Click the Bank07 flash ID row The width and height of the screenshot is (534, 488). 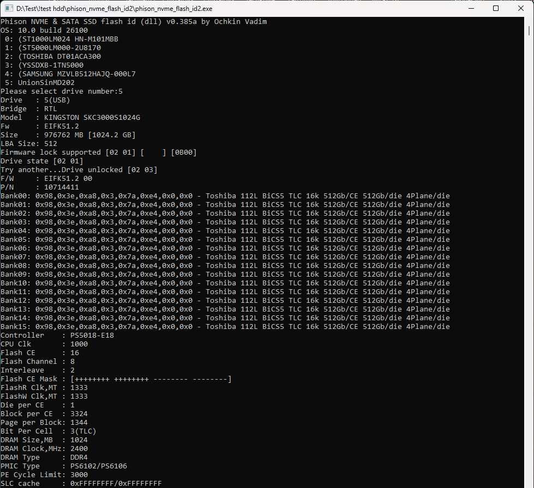pyautogui.click(x=225, y=257)
